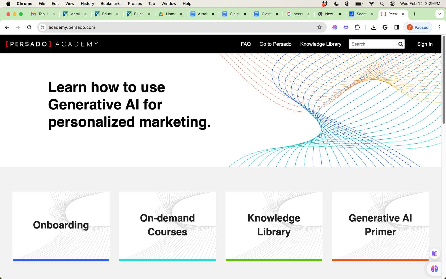This screenshot has width=446, height=279.
Task: Open the macOS Control Center
Action: pyautogui.click(x=392, y=3)
